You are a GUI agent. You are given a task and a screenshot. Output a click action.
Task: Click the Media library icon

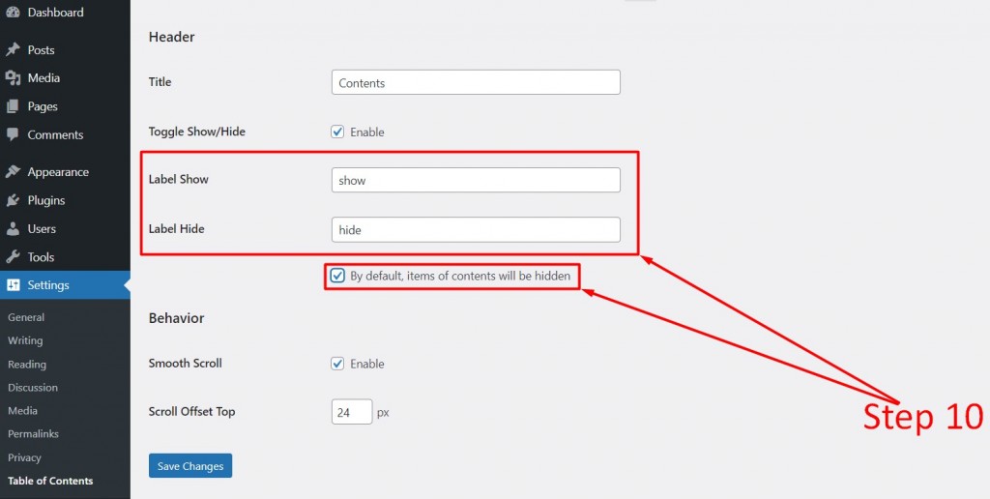pos(13,77)
